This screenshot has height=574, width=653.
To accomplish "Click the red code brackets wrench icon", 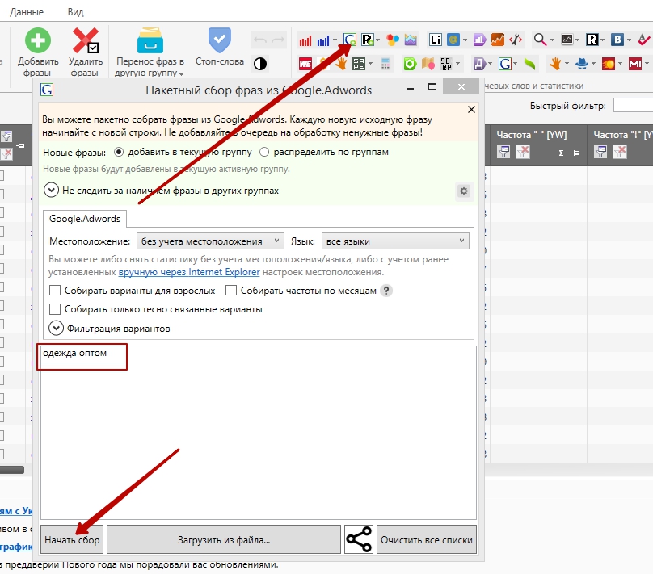I will 516,40.
